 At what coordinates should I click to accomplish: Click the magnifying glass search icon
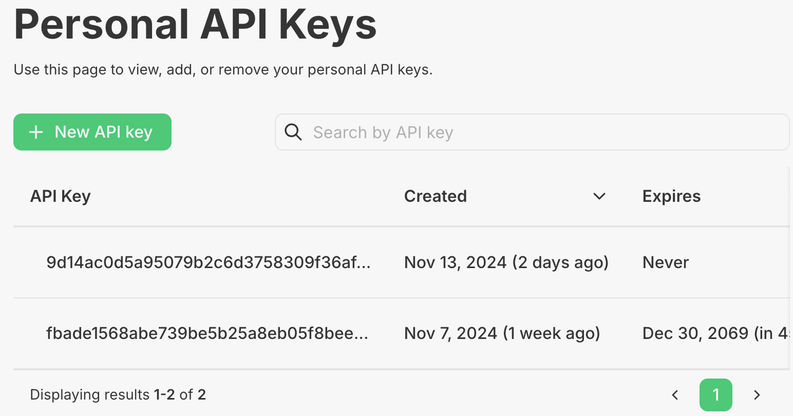click(293, 132)
